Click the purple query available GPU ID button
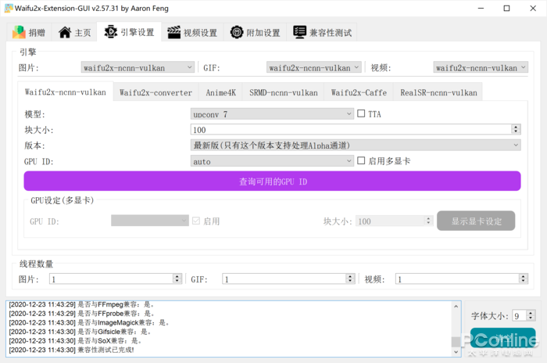 [272, 181]
